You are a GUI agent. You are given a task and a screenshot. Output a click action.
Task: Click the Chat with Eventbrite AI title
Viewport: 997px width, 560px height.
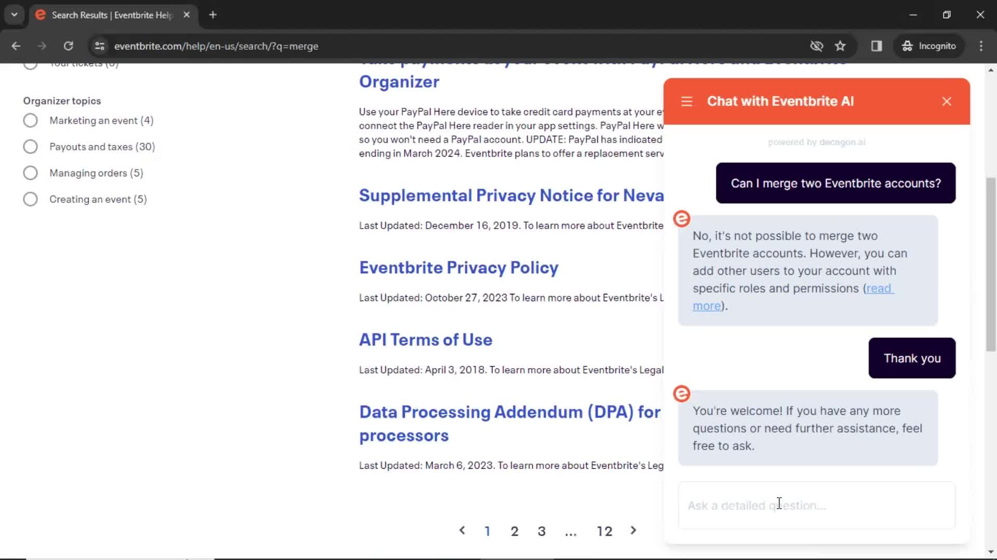[780, 102]
